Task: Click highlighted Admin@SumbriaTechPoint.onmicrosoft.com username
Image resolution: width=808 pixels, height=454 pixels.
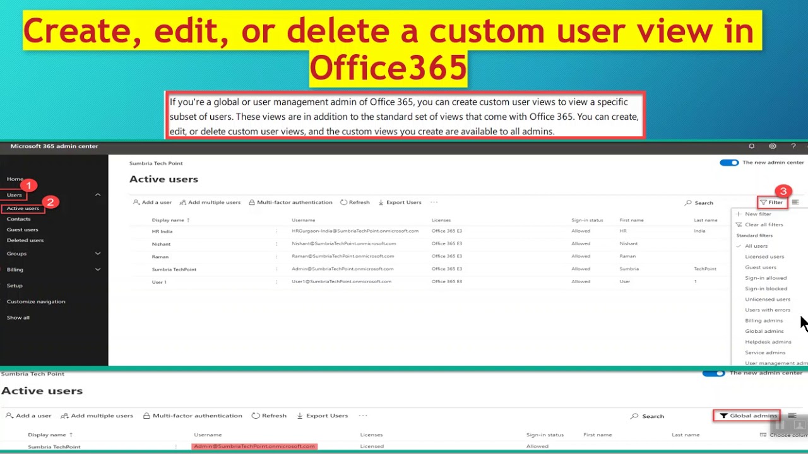Action: pyautogui.click(x=254, y=446)
